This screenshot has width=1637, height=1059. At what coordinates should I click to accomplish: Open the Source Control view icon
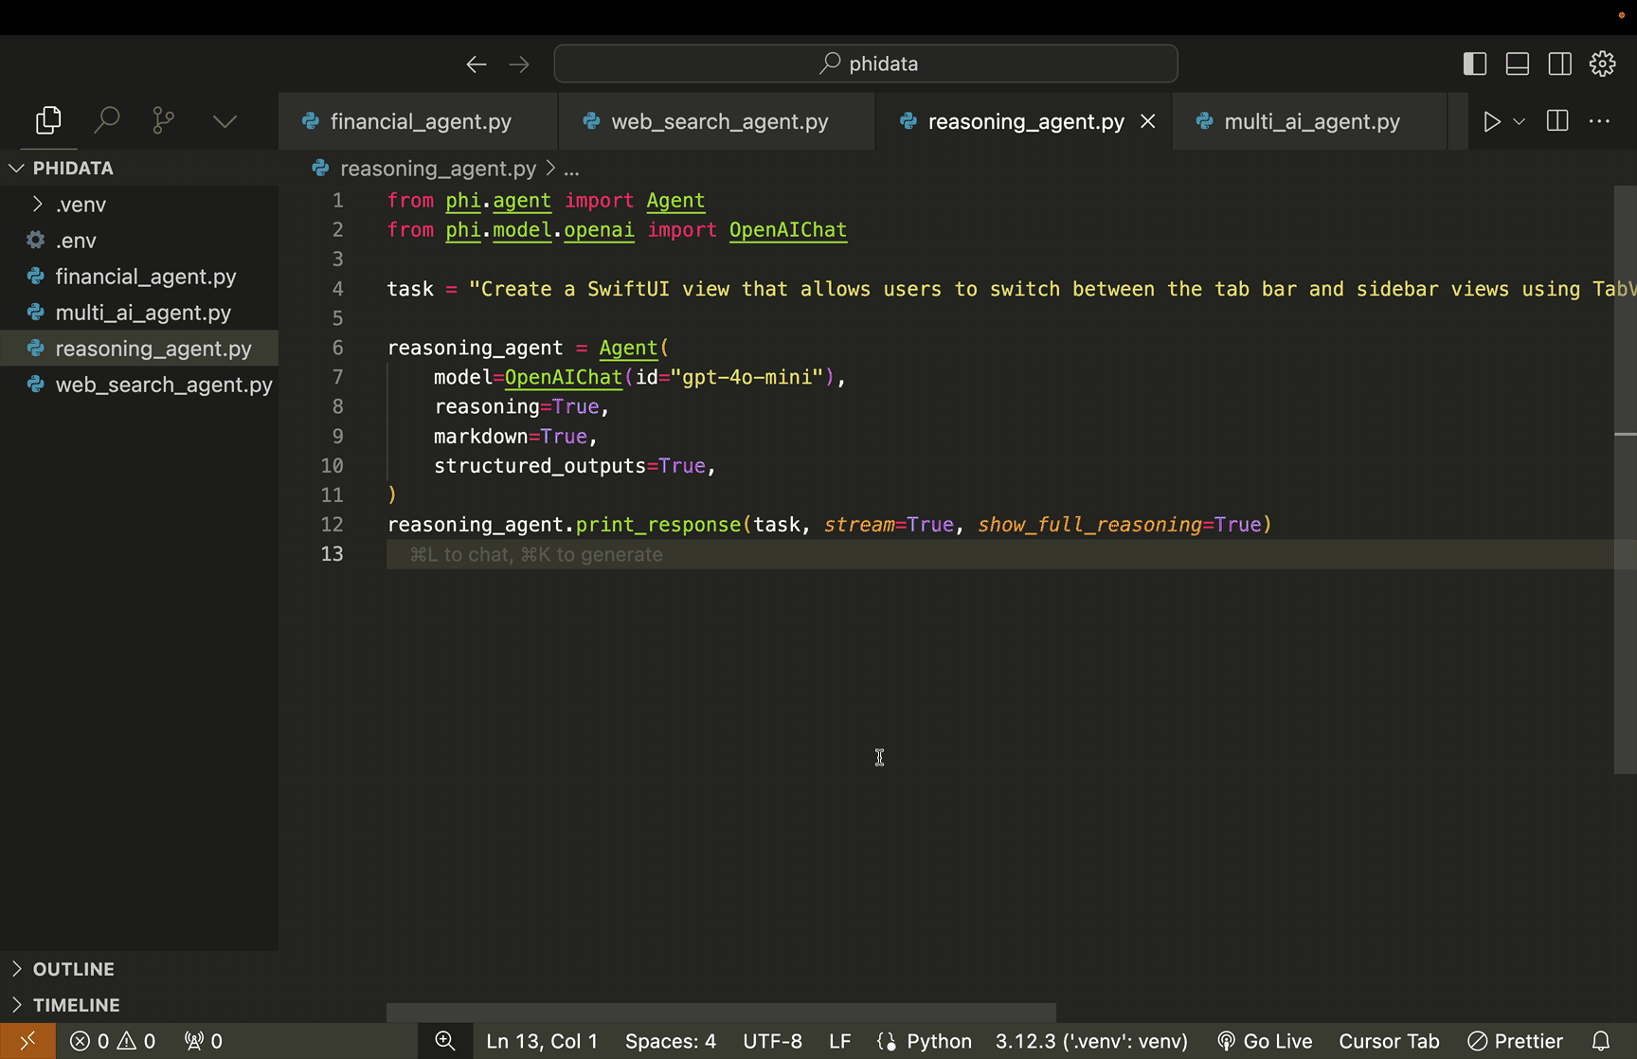point(164,120)
